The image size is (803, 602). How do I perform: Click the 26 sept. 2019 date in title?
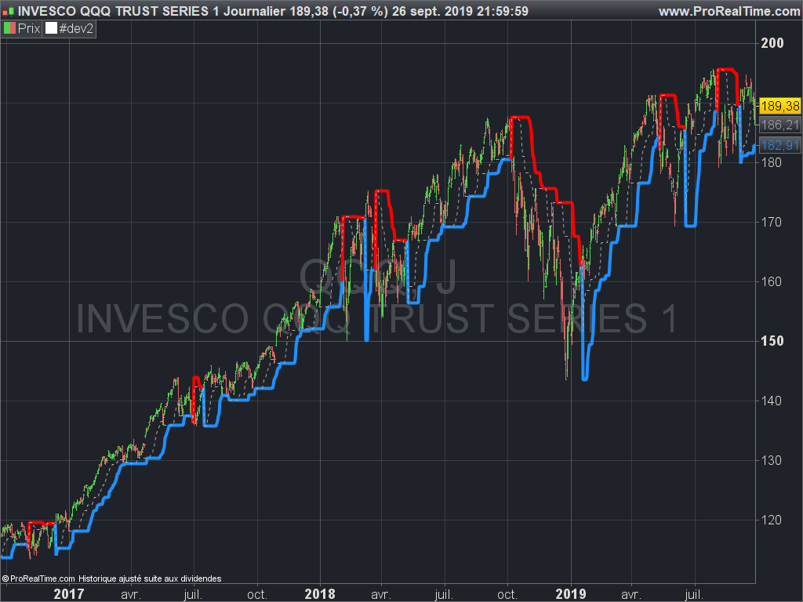pos(432,11)
